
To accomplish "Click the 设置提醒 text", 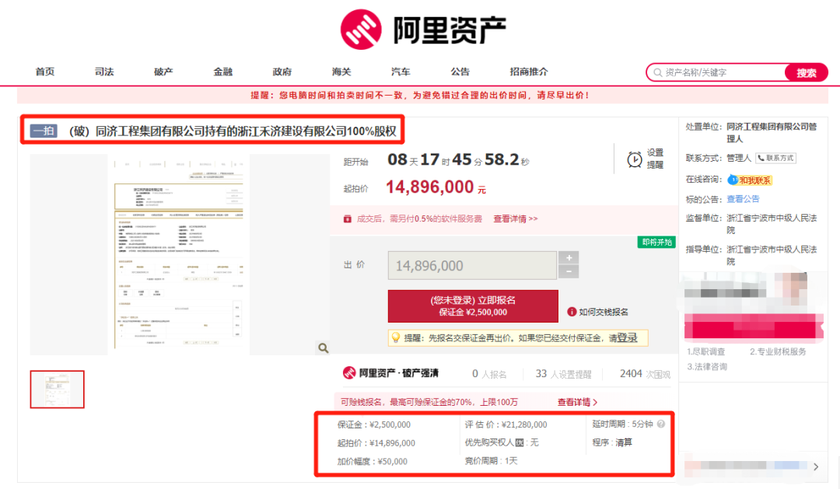I will (x=655, y=159).
